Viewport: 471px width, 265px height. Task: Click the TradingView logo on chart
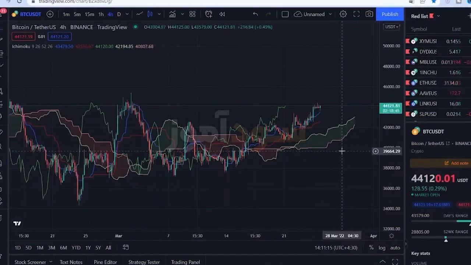click(x=17, y=223)
